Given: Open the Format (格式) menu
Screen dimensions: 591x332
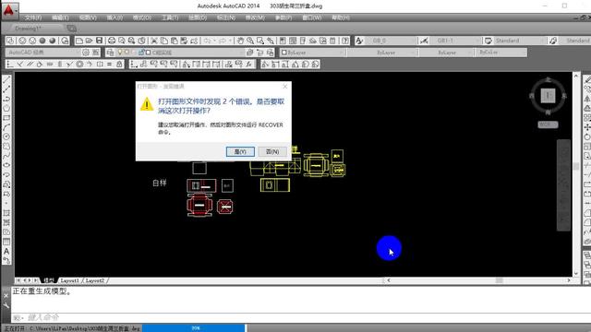Looking at the screenshot, I should (x=142, y=18).
